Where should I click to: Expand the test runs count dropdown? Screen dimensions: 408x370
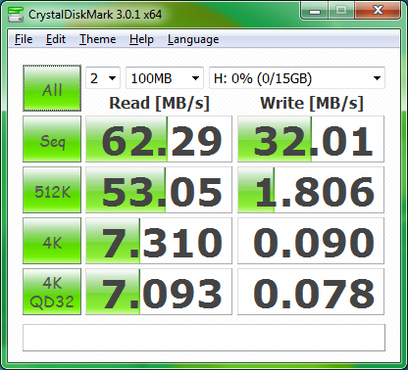[103, 78]
